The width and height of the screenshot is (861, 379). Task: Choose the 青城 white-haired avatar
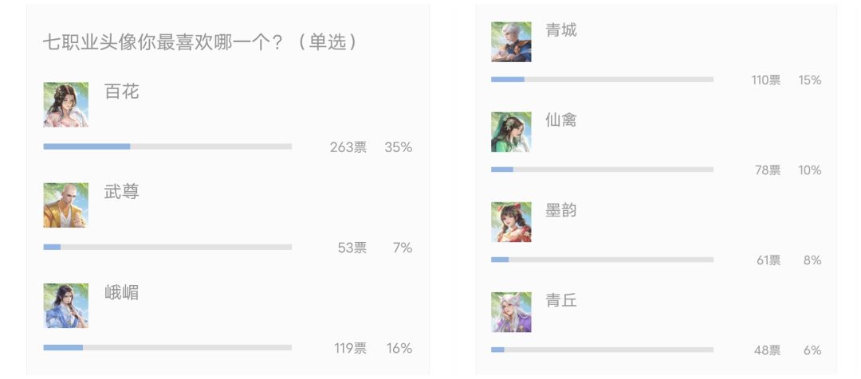tap(511, 41)
